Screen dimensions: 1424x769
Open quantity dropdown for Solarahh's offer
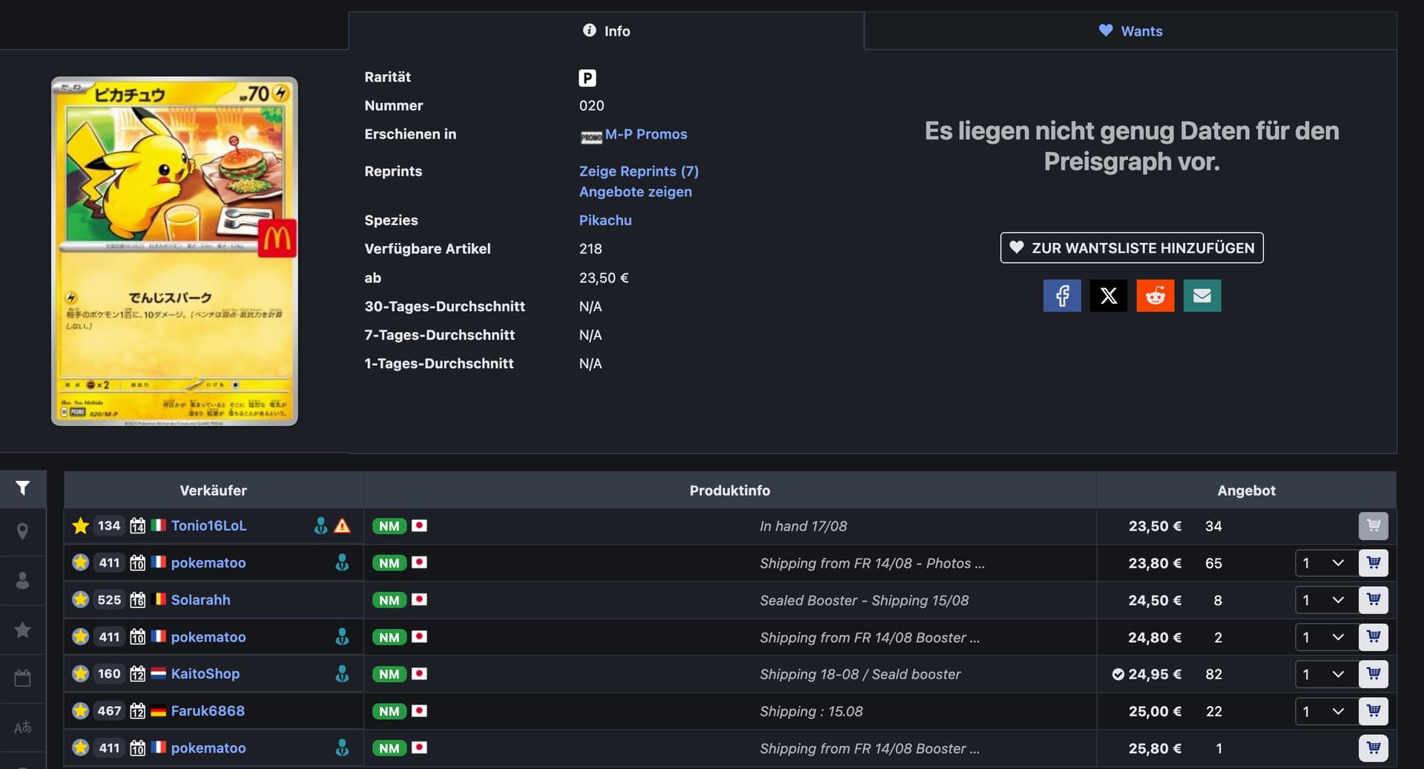(1327, 600)
